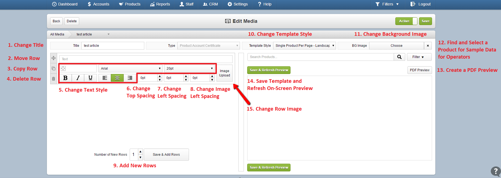The height and width of the screenshot is (178, 501).
Task: Open the 20pt font size dropdown
Action: (x=189, y=69)
